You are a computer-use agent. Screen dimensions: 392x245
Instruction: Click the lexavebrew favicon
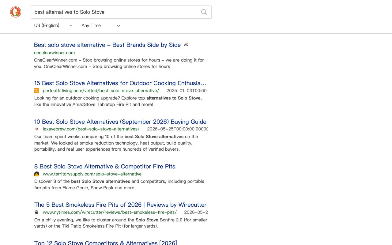pyautogui.click(x=37, y=129)
